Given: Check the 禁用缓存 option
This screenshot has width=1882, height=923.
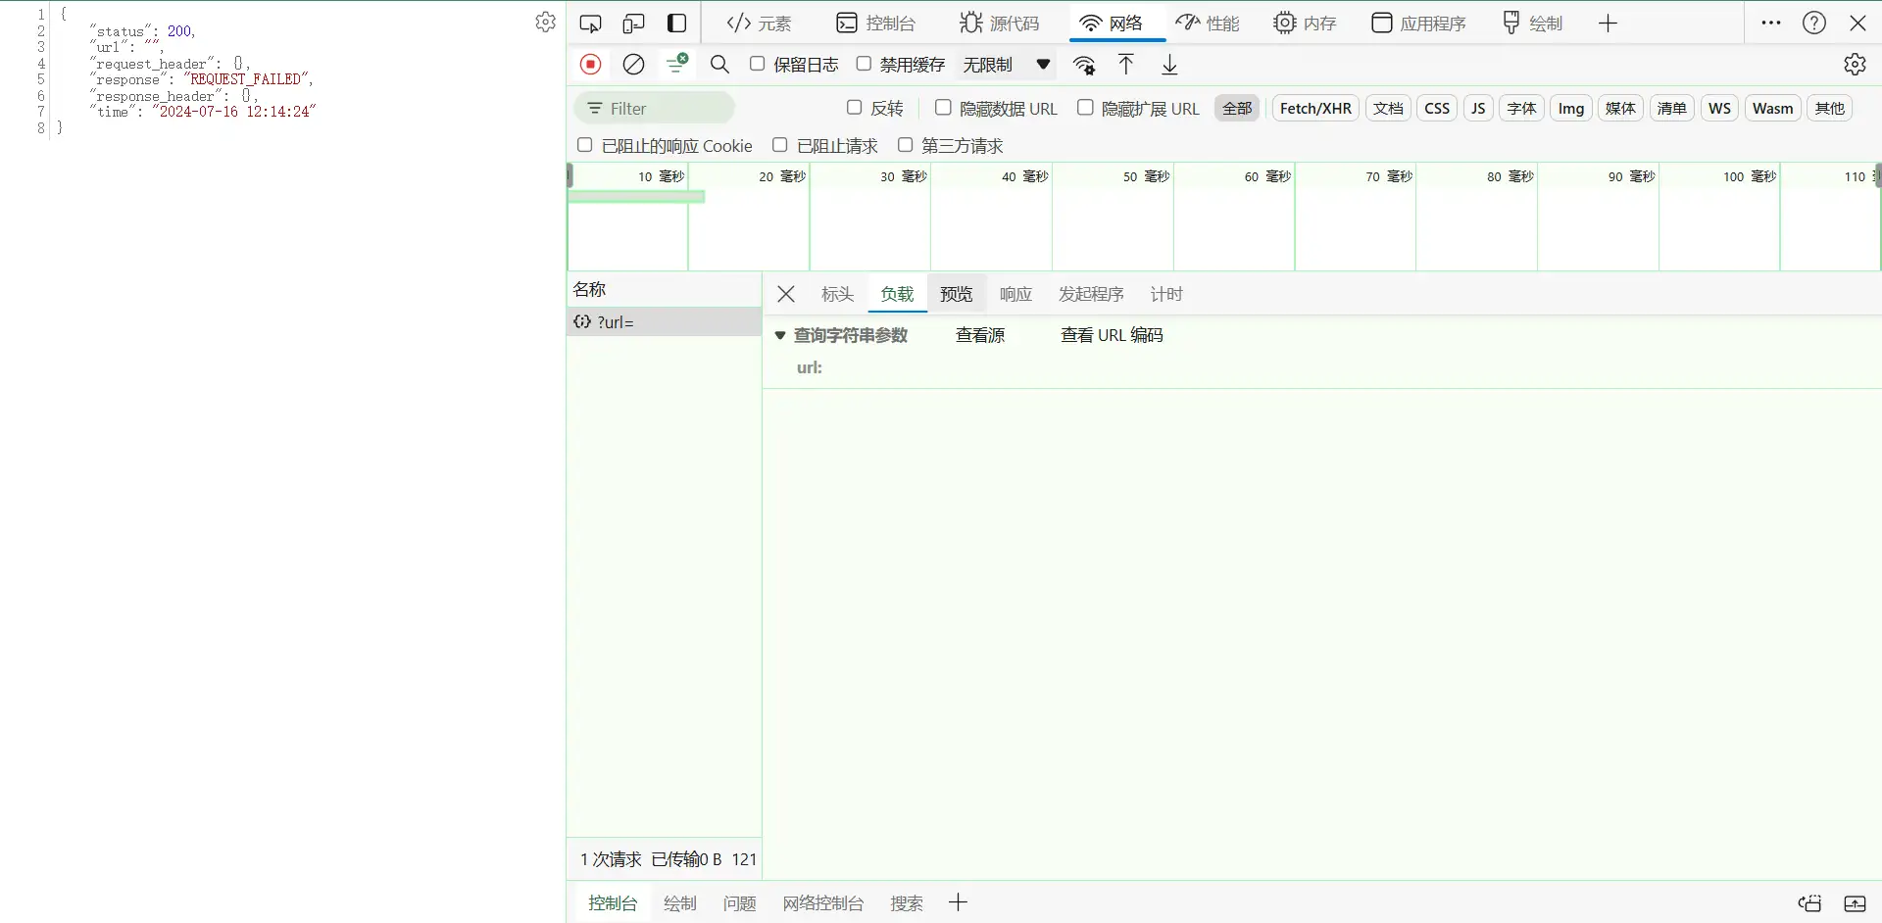Looking at the screenshot, I should pos(864,64).
